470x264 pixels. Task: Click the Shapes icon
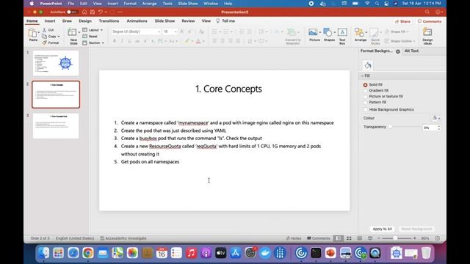click(x=328, y=32)
